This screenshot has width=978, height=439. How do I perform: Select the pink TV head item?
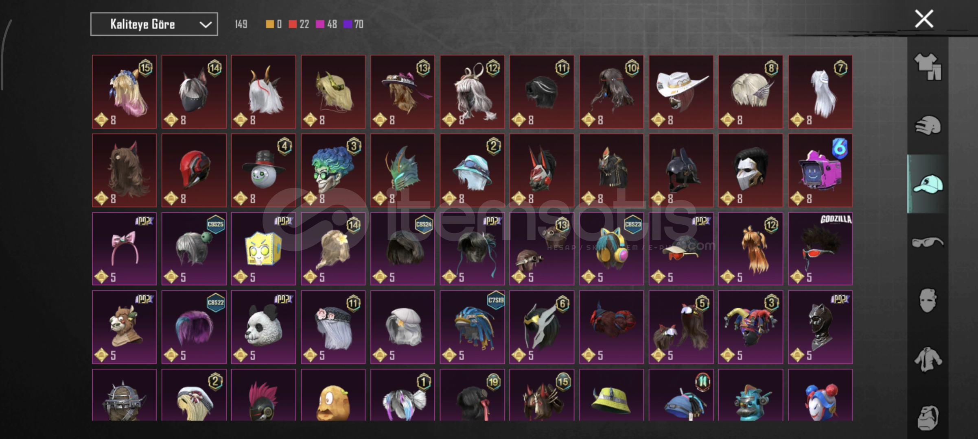[x=820, y=170]
